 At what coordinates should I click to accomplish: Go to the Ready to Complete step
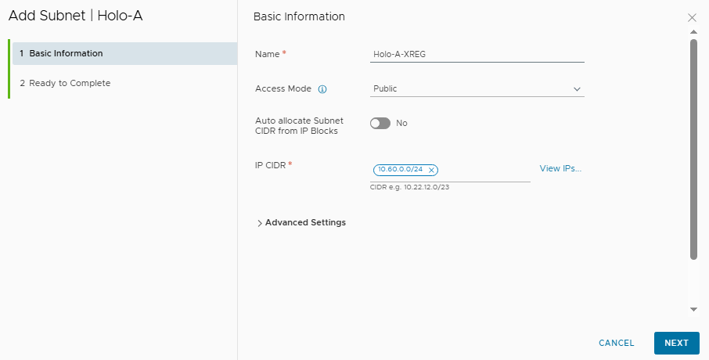coord(70,83)
